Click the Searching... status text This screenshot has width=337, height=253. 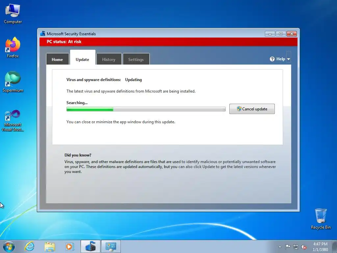coord(77,103)
